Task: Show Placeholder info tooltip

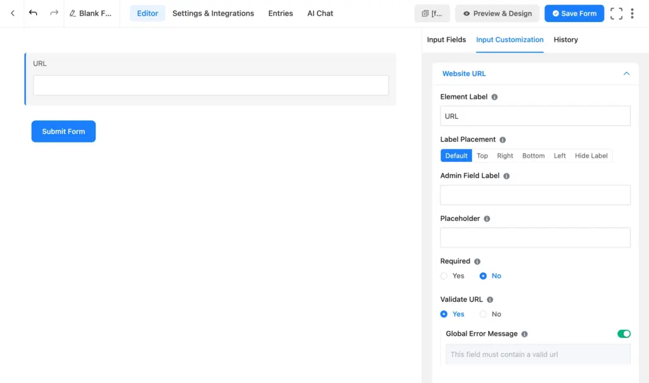Action: pyautogui.click(x=487, y=219)
